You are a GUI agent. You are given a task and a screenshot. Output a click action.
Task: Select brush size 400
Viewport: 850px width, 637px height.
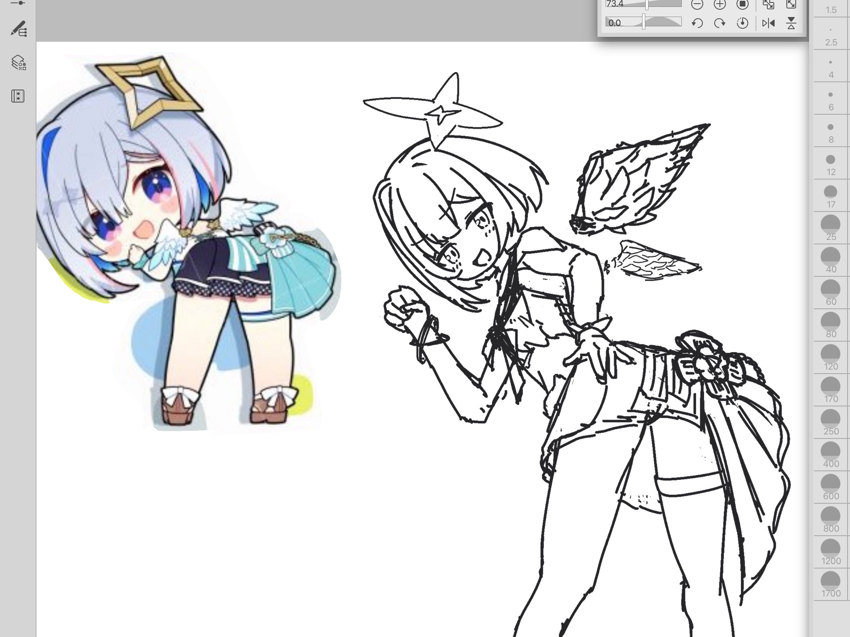(x=831, y=455)
